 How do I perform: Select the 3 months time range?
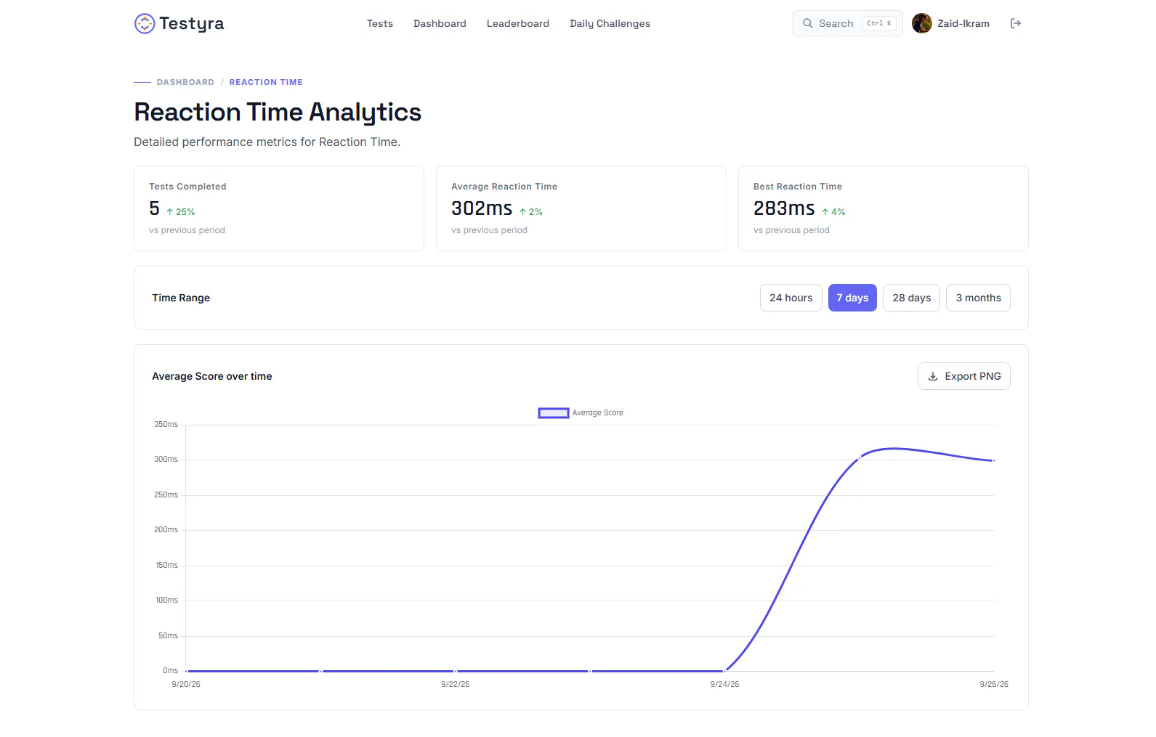click(x=978, y=298)
